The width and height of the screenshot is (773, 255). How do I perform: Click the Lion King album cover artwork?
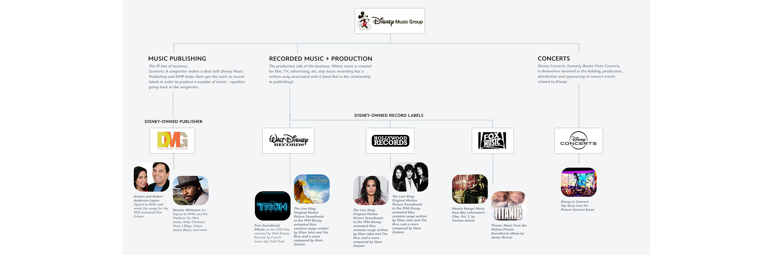tap(312, 189)
